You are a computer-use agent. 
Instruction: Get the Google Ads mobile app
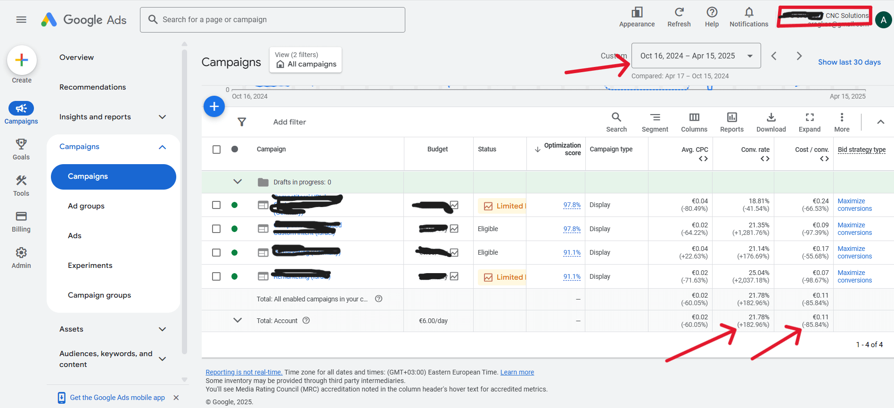point(117,398)
